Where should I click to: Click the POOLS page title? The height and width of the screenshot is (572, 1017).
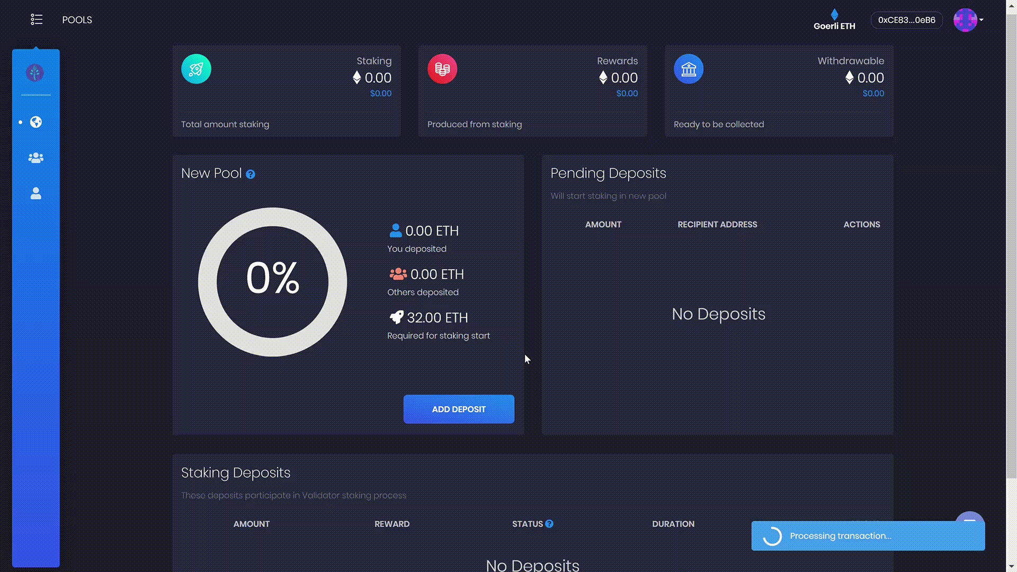77,20
